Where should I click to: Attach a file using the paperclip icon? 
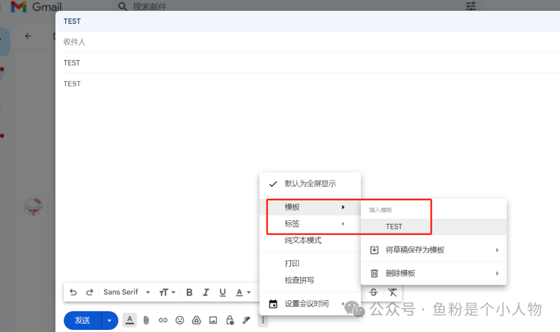pos(146,320)
